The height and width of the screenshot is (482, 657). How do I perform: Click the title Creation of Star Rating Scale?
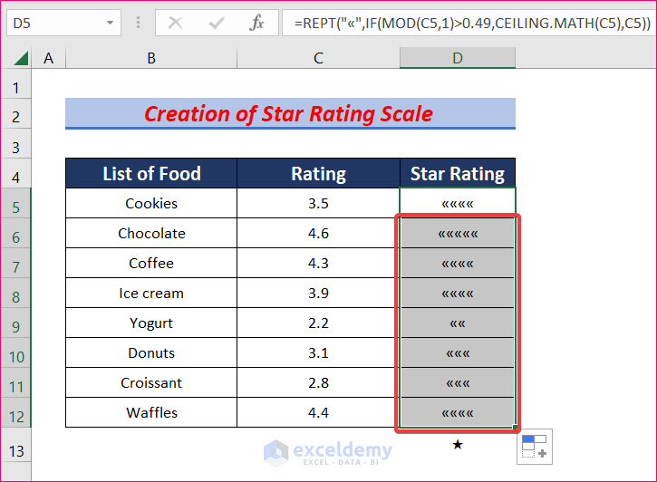pyautogui.click(x=289, y=114)
